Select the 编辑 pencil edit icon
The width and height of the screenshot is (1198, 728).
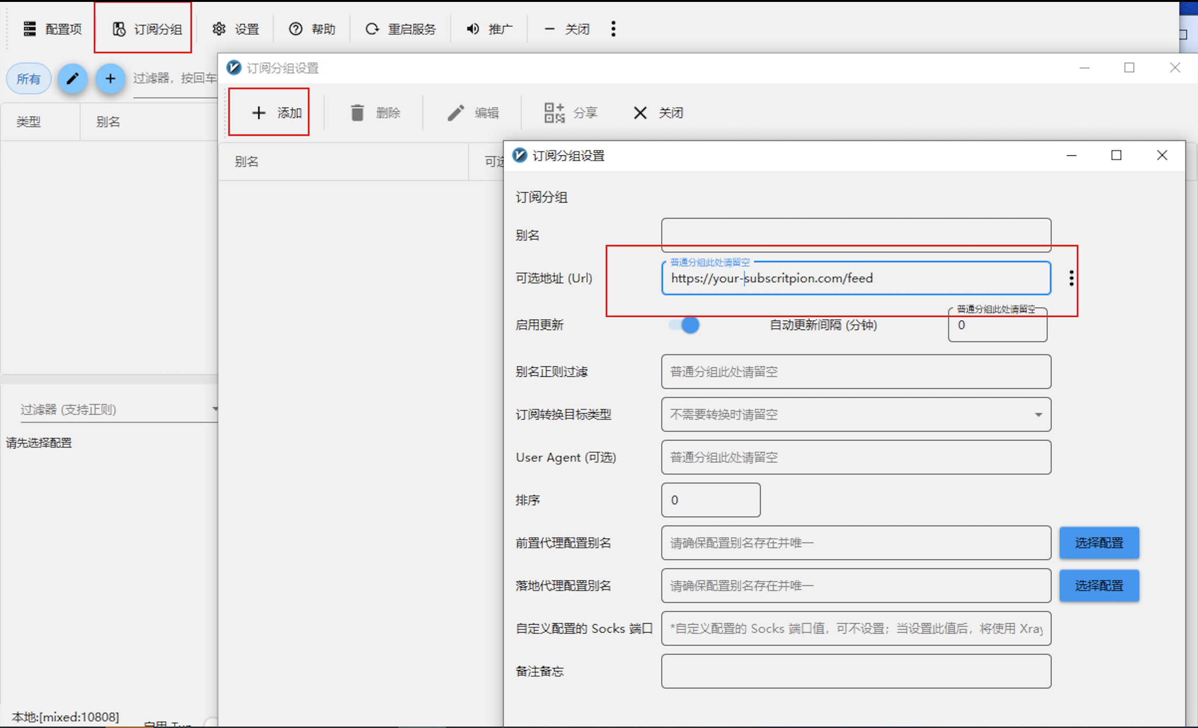coord(455,112)
